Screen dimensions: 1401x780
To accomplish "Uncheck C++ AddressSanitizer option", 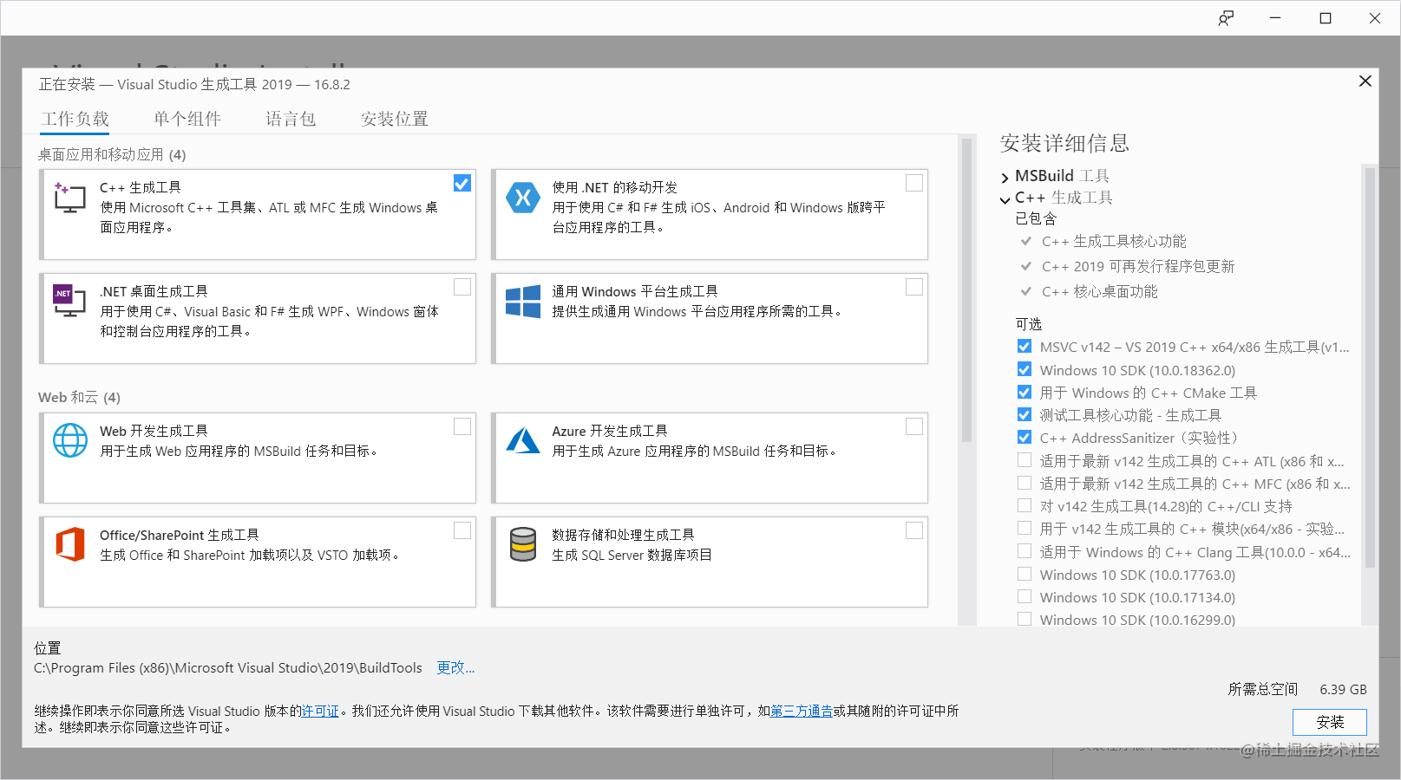I will [1025, 438].
